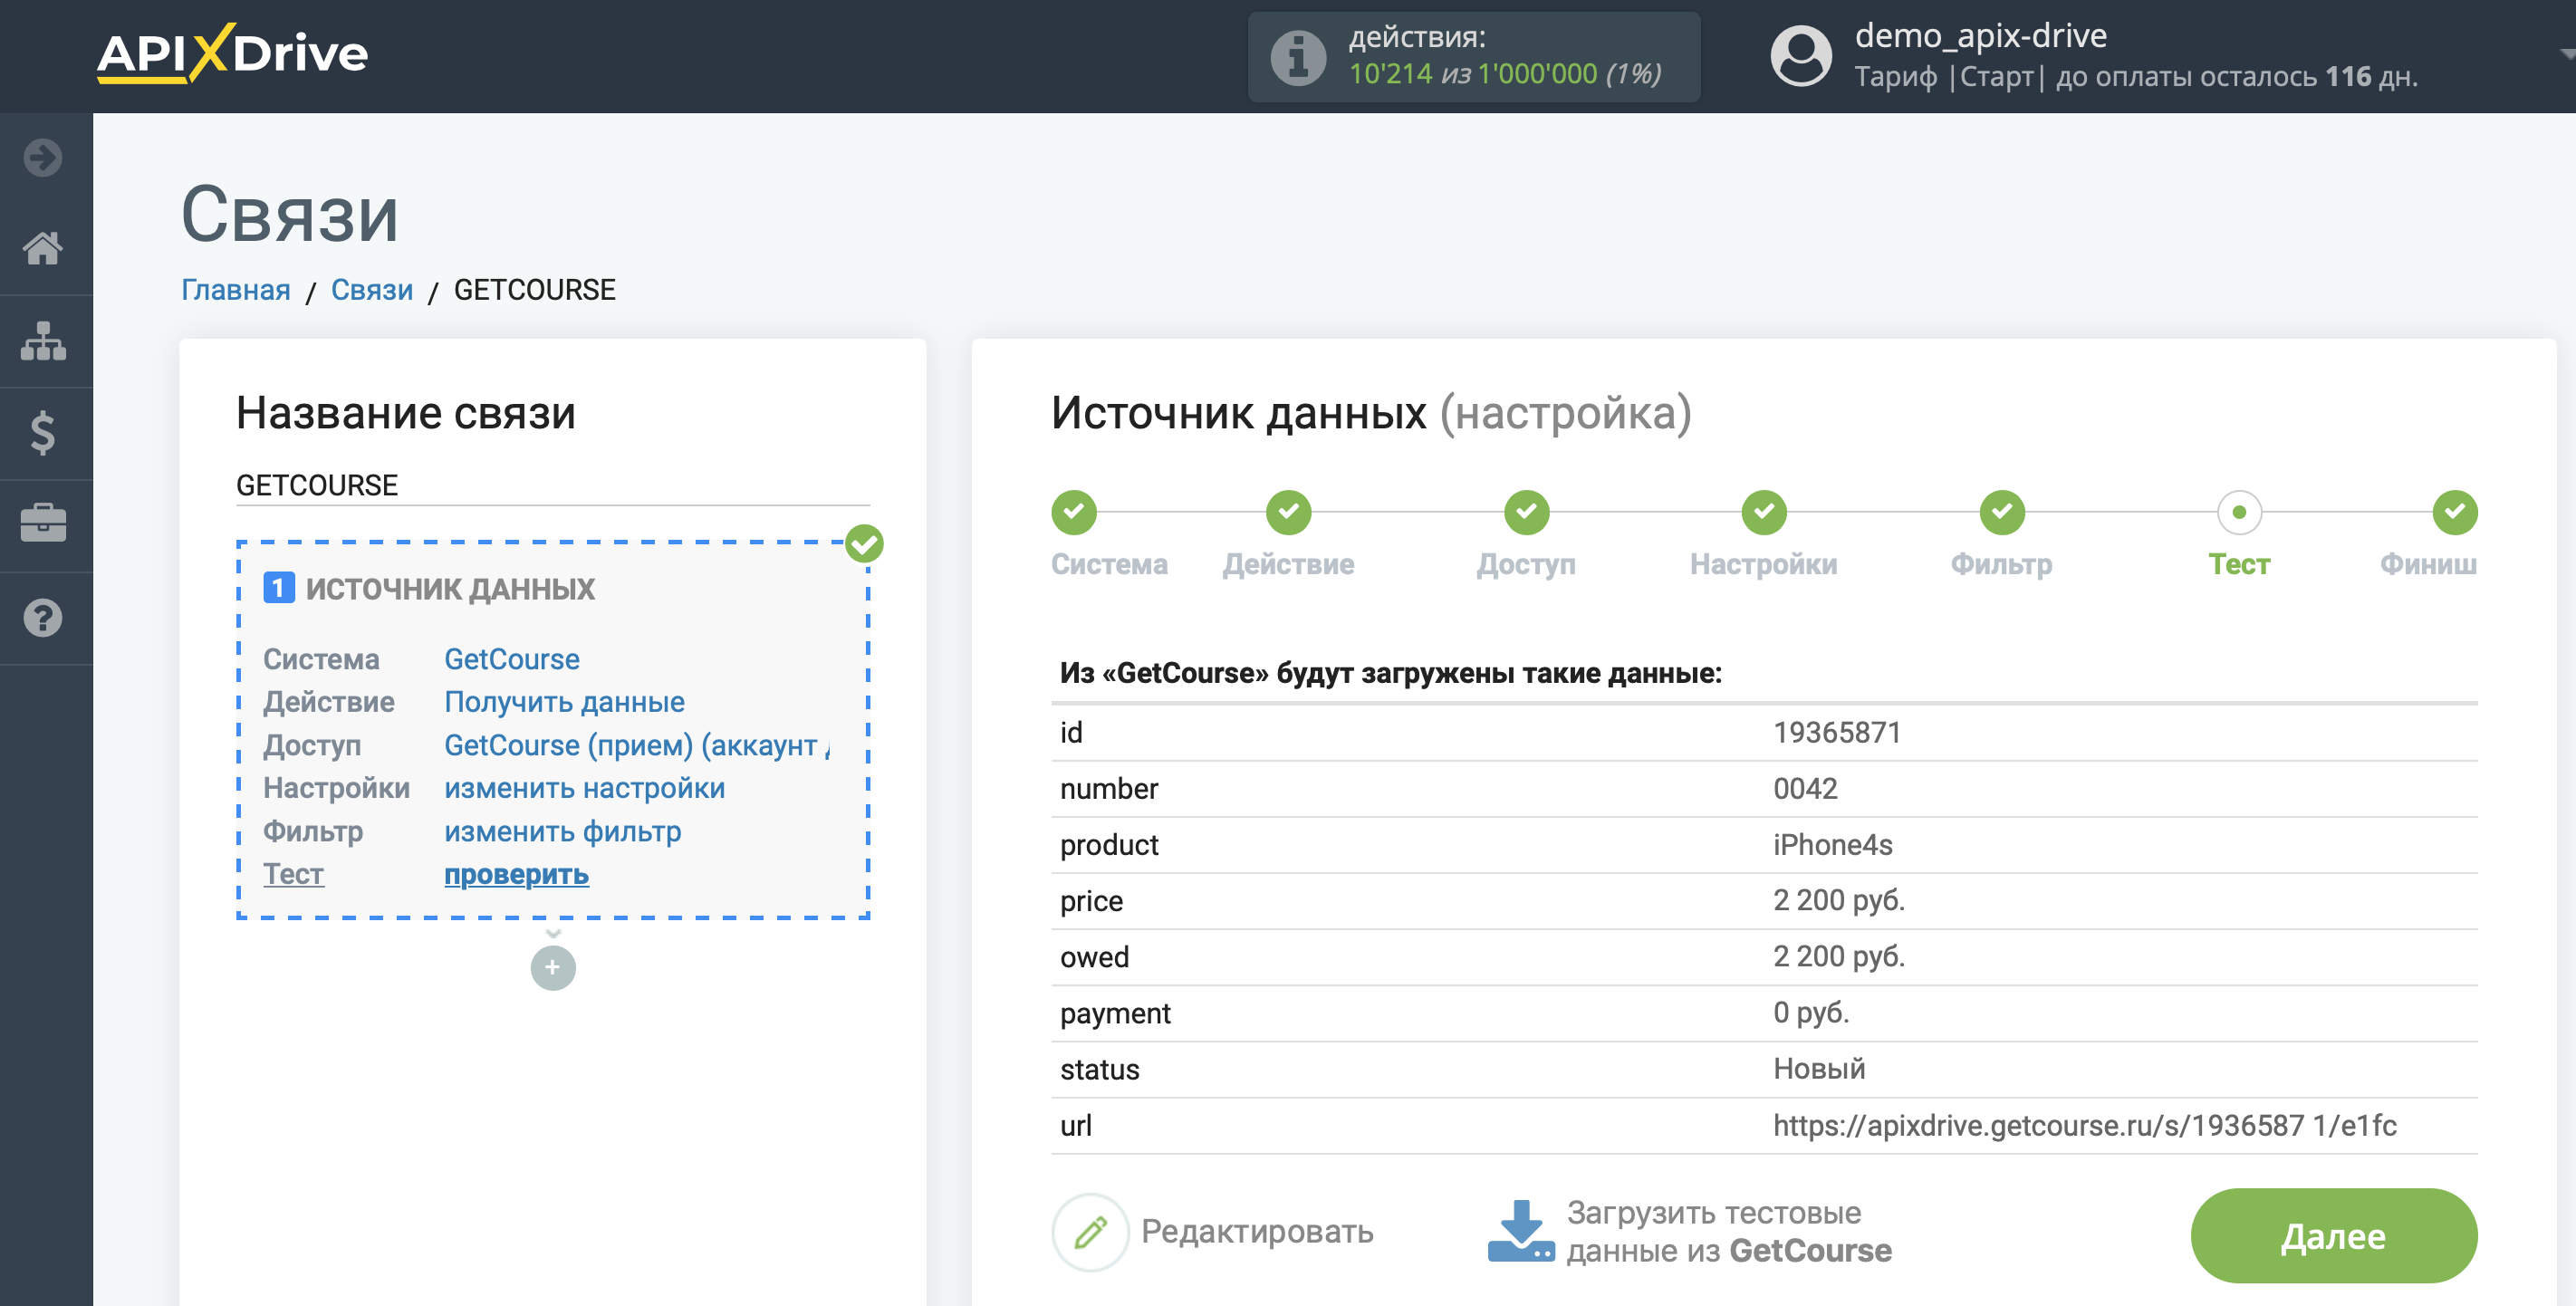Add a new block with the plus button
Viewport: 2576px width, 1306px height.
(x=553, y=968)
